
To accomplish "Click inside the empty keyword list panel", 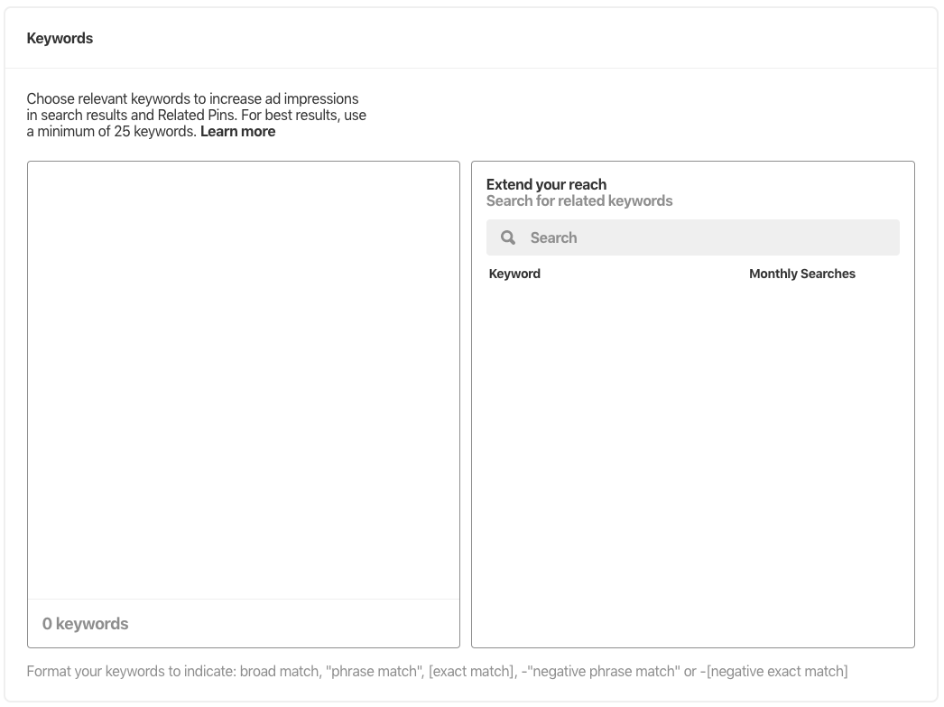I will (x=244, y=379).
